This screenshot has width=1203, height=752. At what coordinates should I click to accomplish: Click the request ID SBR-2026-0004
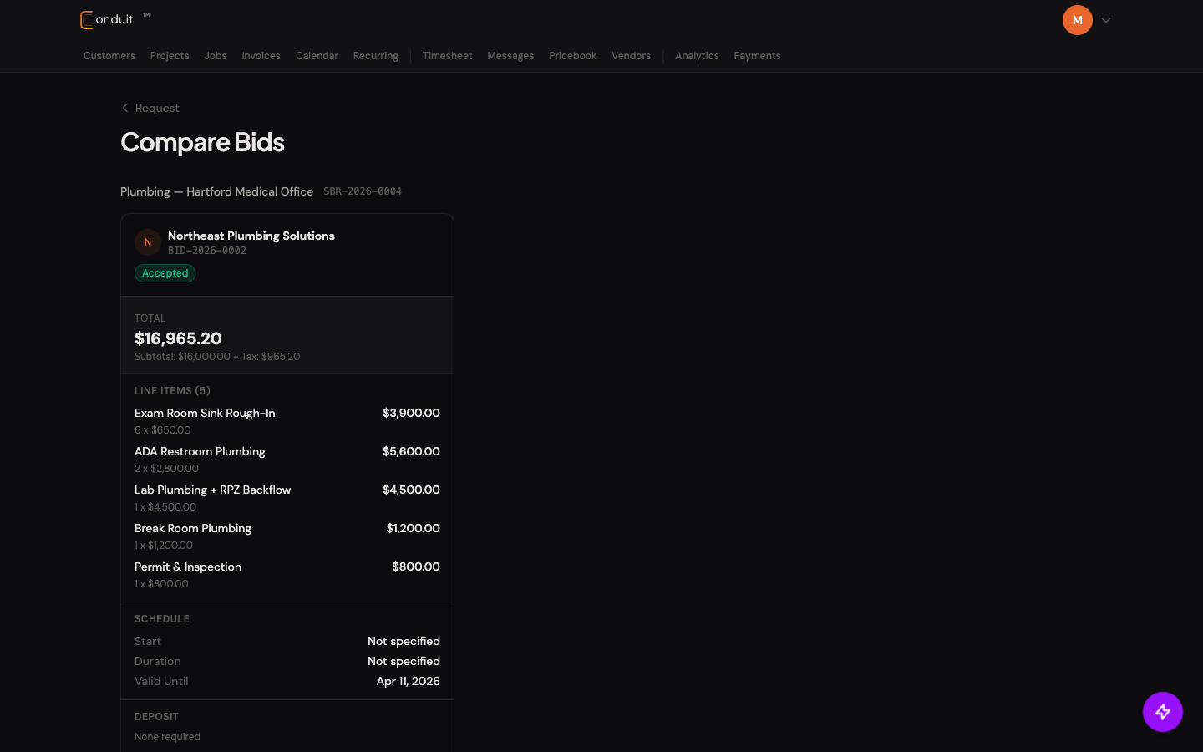click(x=363, y=191)
